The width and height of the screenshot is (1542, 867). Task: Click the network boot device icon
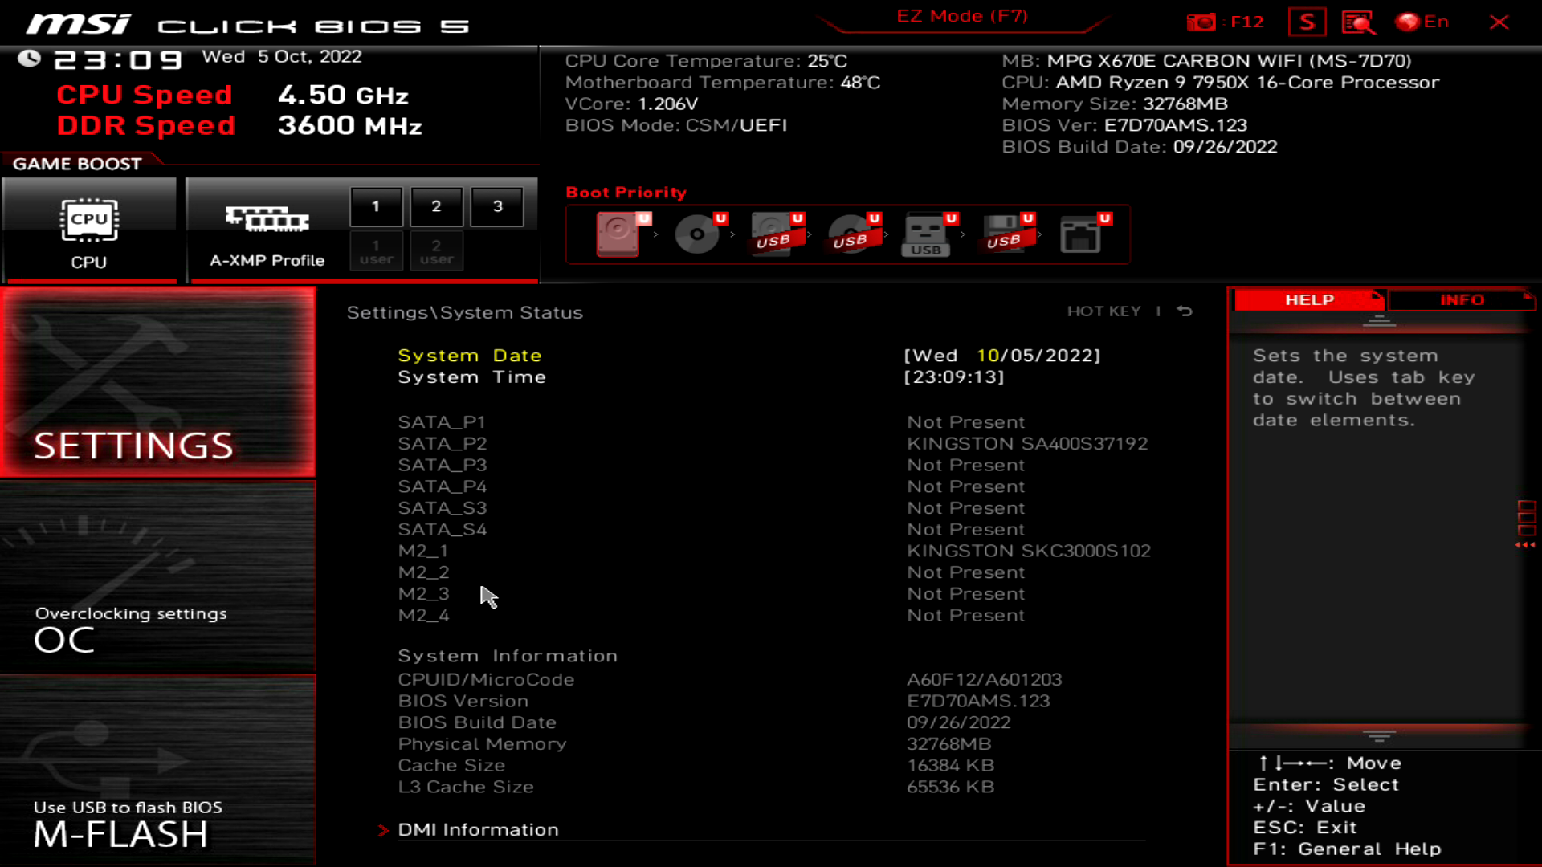[1080, 234]
